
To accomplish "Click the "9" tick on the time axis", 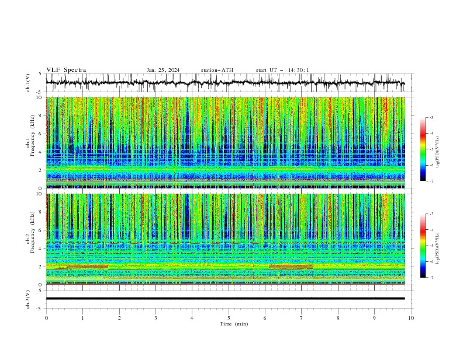I will pos(374,318).
